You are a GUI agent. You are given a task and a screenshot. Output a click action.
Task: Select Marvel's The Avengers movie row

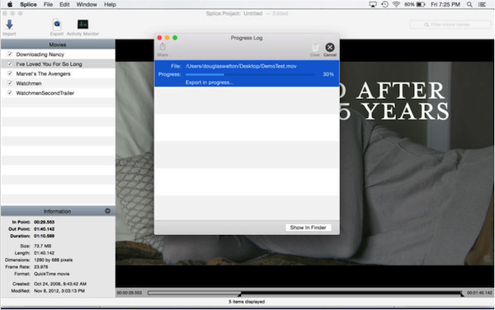click(58, 73)
